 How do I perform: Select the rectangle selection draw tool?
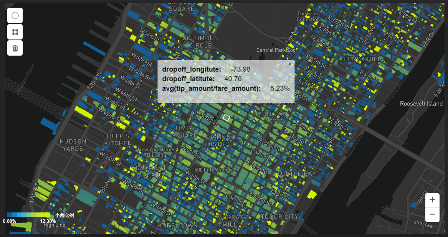point(15,32)
